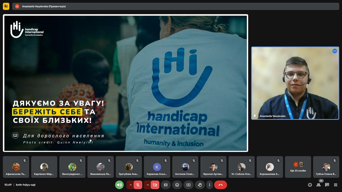Open the in-call chat panel

point(327,185)
